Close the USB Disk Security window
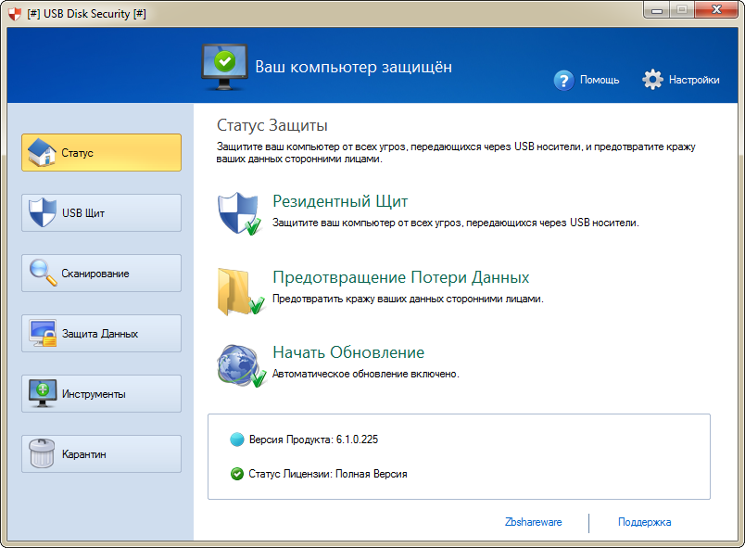The image size is (745, 548). coord(716,10)
